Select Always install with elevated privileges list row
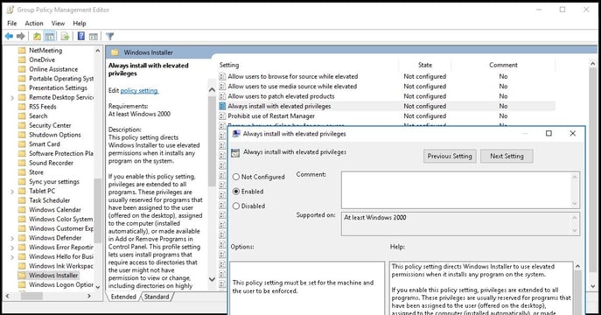 388,106
